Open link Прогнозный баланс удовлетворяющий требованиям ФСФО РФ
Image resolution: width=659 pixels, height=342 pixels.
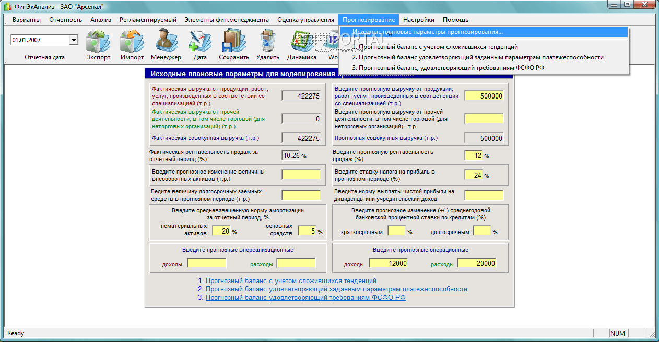[305, 297]
